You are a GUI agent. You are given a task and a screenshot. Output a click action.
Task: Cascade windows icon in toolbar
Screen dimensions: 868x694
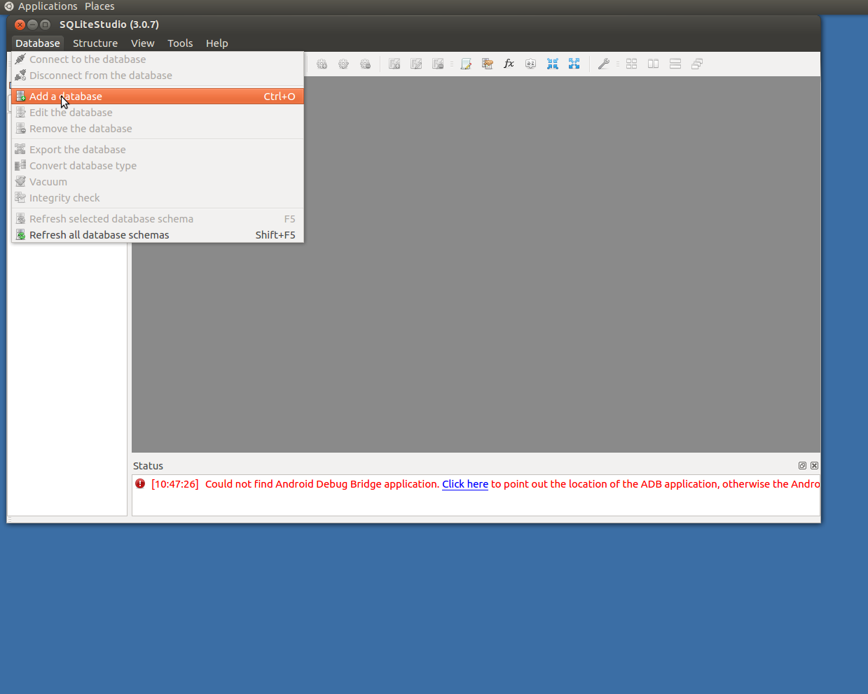tap(697, 64)
